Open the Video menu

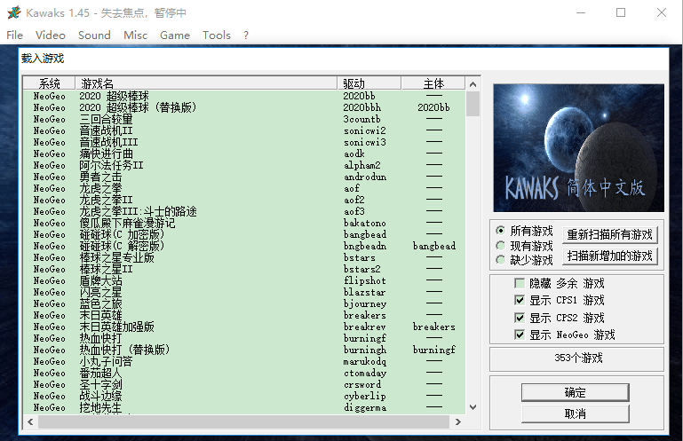[x=50, y=35]
